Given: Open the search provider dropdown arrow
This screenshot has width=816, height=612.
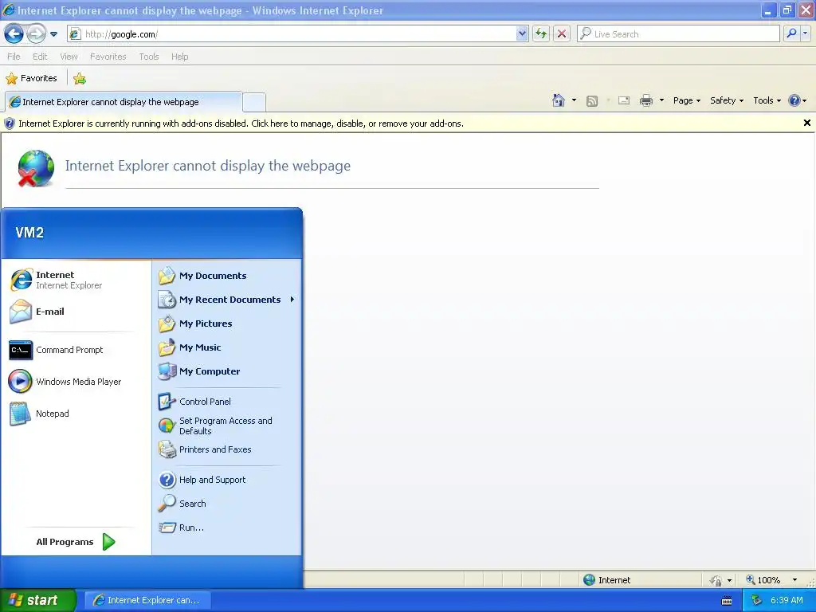Looking at the screenshot, I should click(x=805, y=33).
